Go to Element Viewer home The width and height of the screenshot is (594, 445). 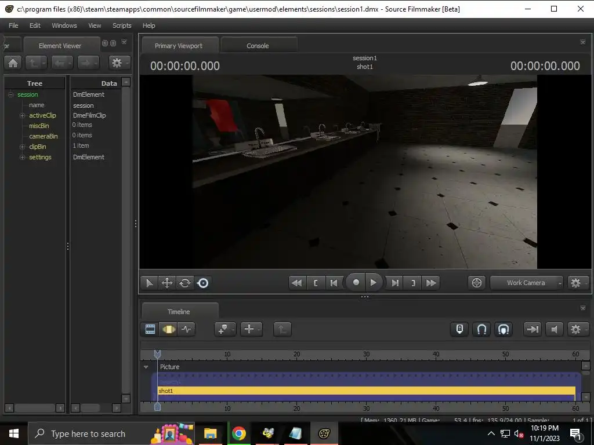tap(13, 63)
